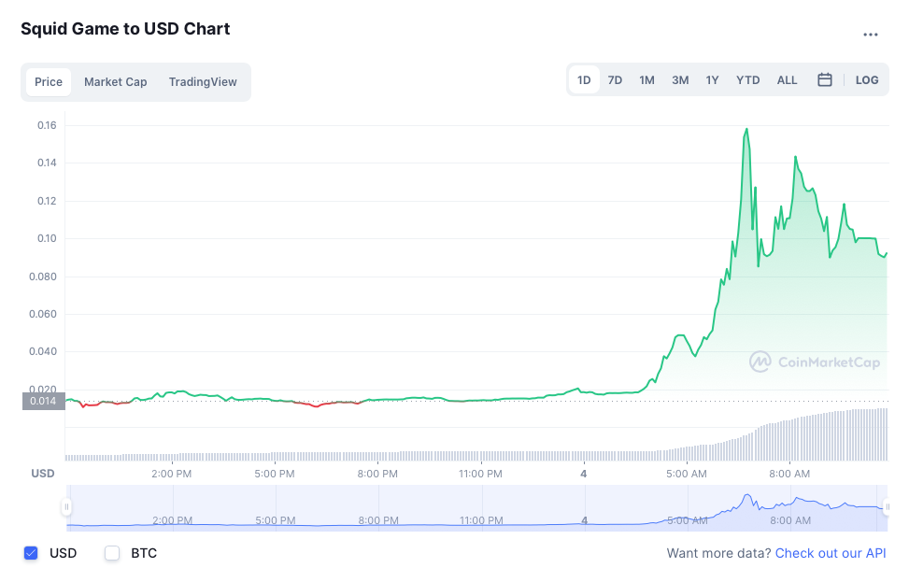
Task: Show ALL time price history
Action: (788, 80)
